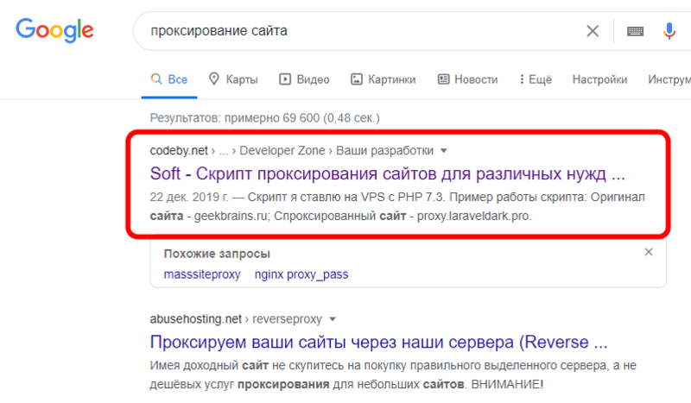Expand codeby.net result dropdown arrow
Screen dimensions: 691x403
[444, 151]
